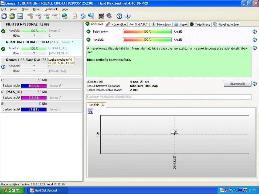Switch to the Napló tab
259x194 pixels.
(180, 25)
